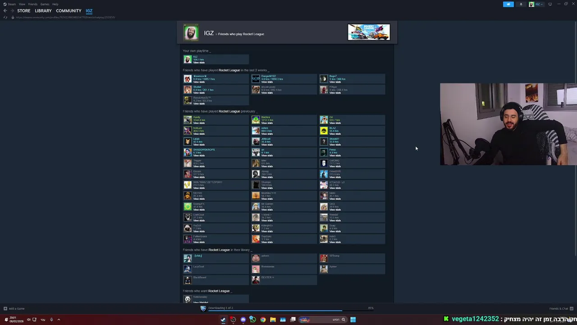The image size is (577, 325).
Task: Open Discord in the Windows taskbar
Action: 243,320
